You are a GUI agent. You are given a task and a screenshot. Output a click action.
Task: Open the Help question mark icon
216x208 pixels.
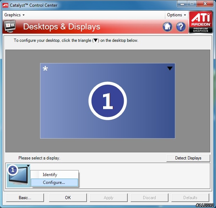181,27
